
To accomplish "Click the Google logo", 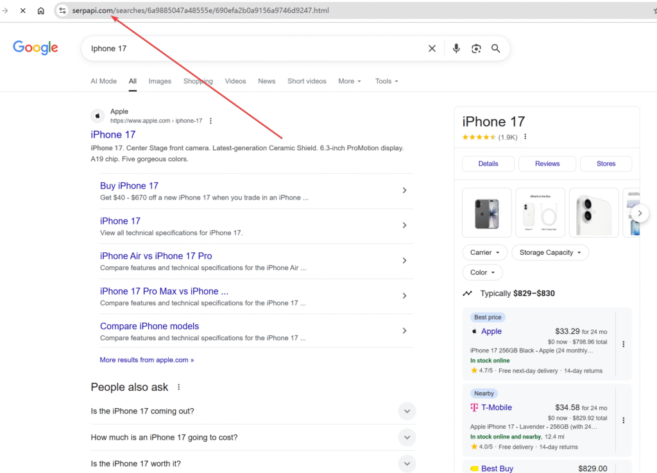I will point(35,47).
